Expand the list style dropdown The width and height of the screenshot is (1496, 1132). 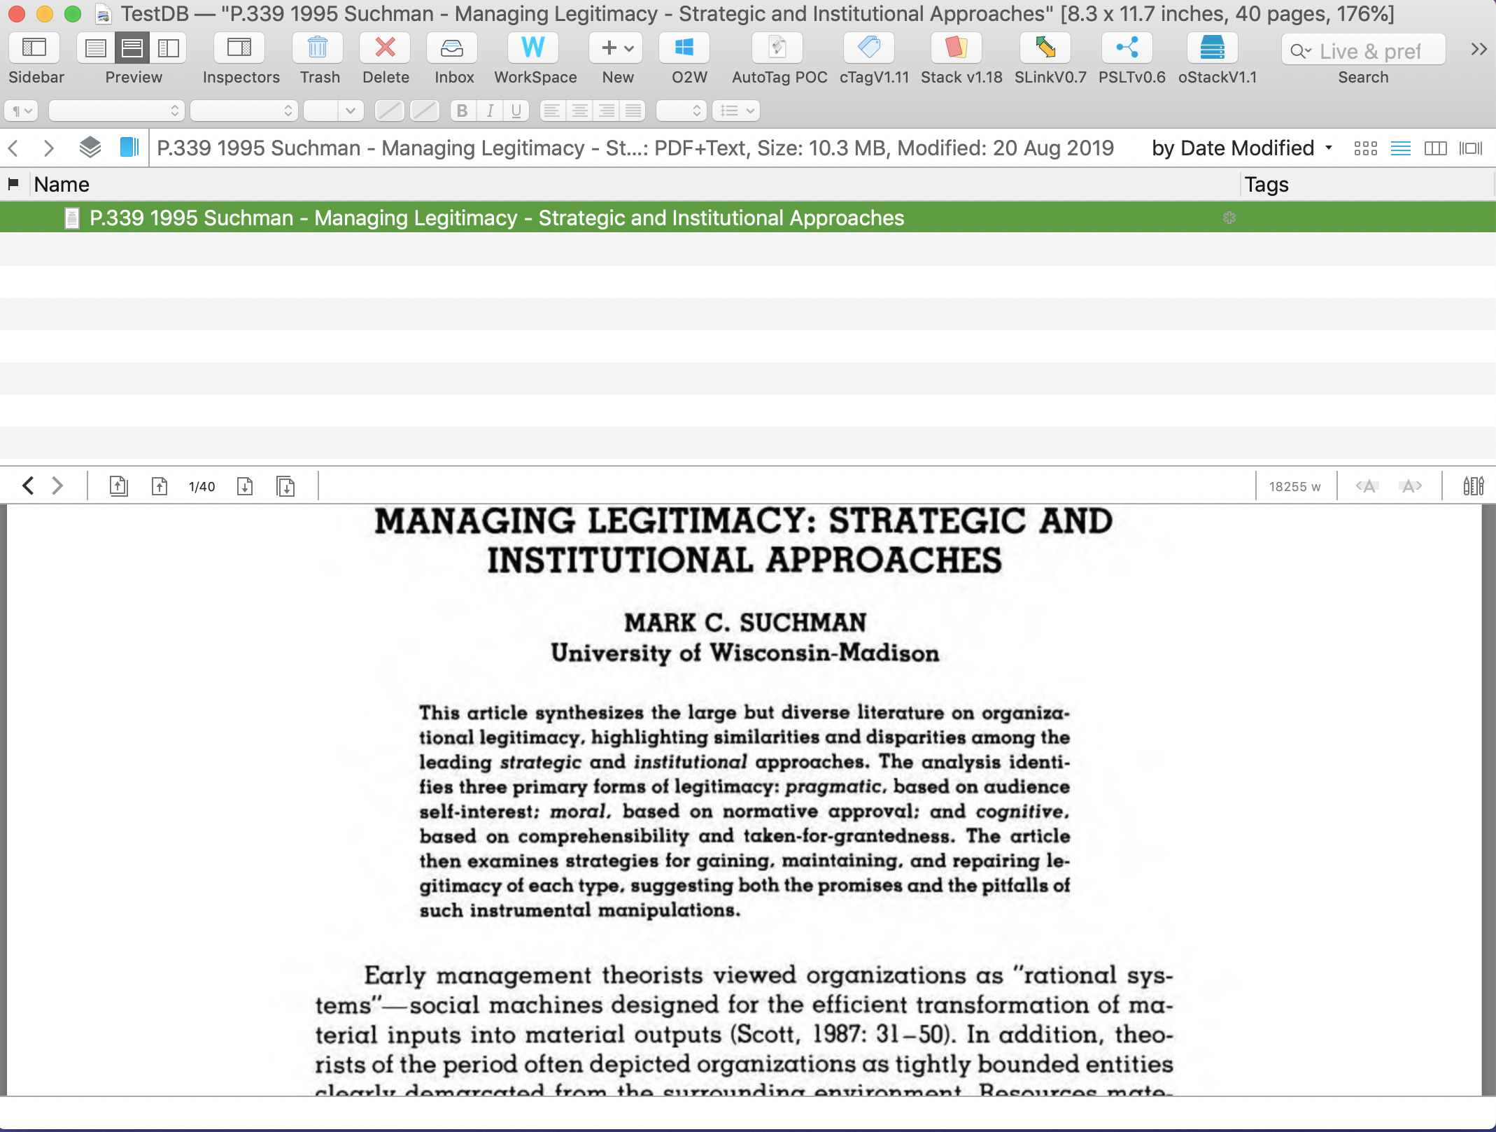[x=737, y=111]
